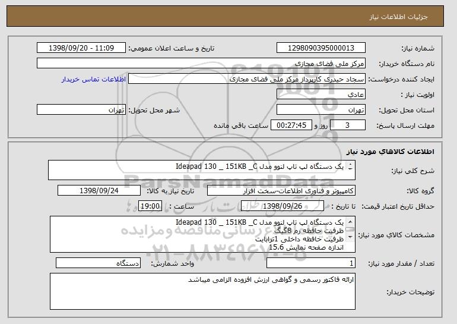
Task: Click the label تاریخ و ساعت اعلان عمومی
Action: point(172,49)
